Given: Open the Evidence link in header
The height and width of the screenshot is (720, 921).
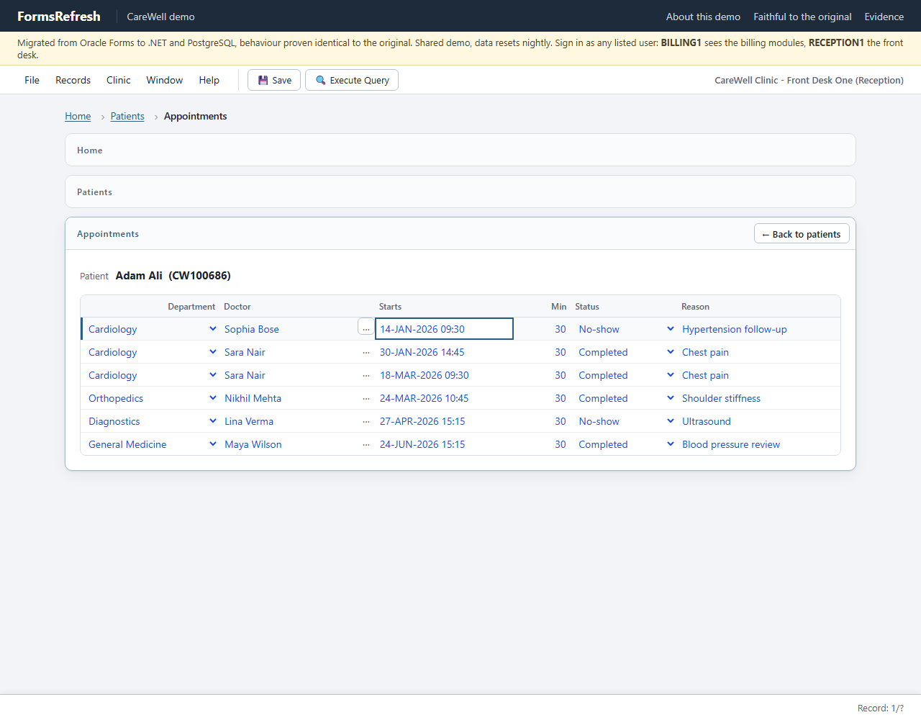Looking at the screenshot, I should [x=884, y=17].
